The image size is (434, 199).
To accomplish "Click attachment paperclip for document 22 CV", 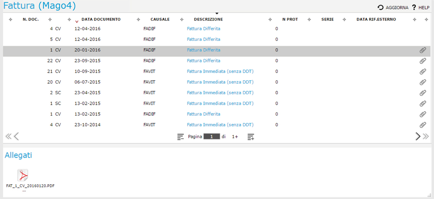I will click(x=423, y=61).
